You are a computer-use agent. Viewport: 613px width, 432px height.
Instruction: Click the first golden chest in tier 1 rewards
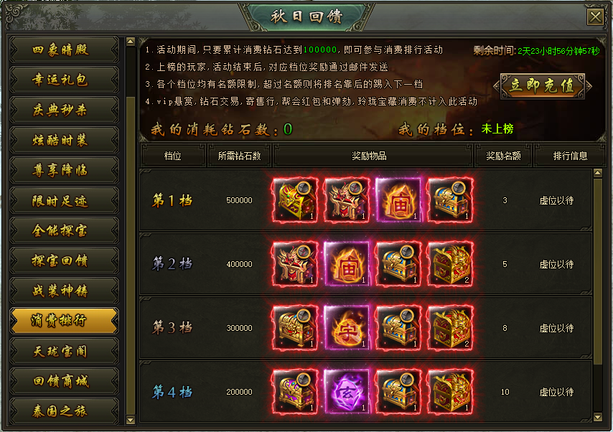click(x=295, y=200)
